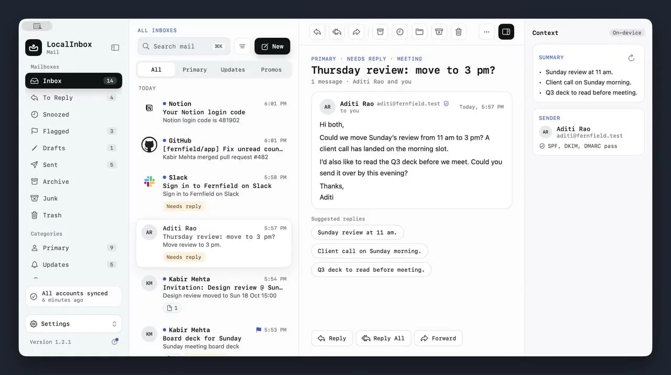Open the mail list filter icon

[242, 46]
